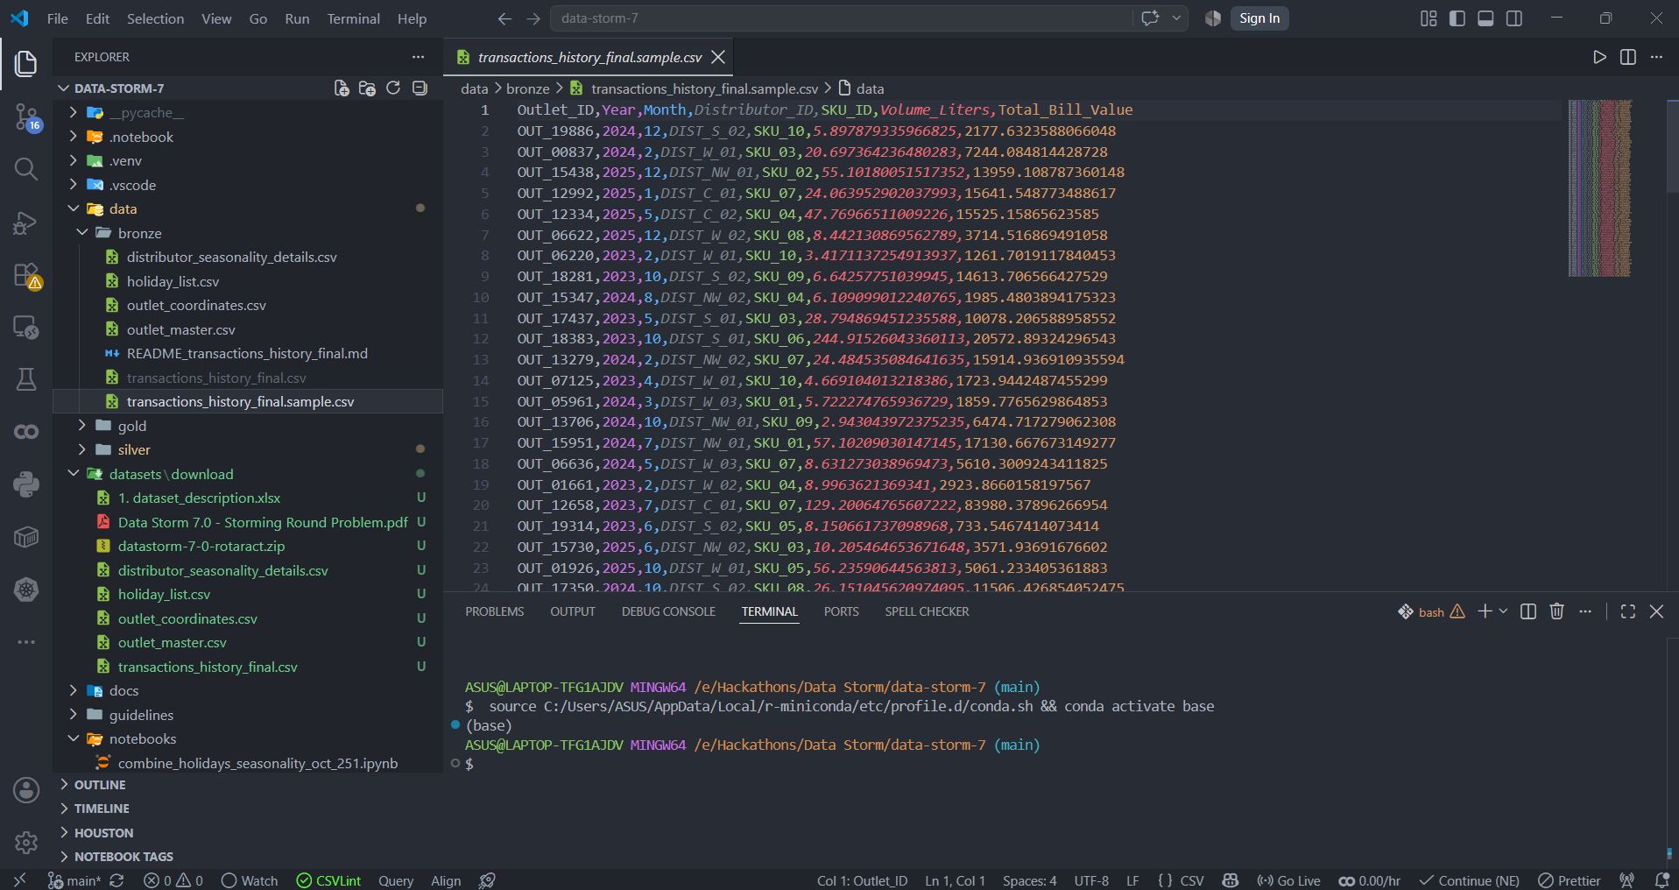Click Customize Layout icon in title bar
1679x890 pixels.
1429,18
